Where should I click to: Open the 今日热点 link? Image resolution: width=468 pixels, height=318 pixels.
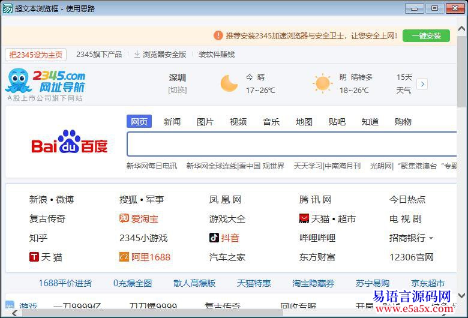(407, 199)
